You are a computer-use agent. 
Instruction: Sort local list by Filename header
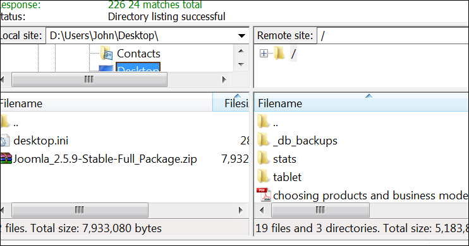106,103
